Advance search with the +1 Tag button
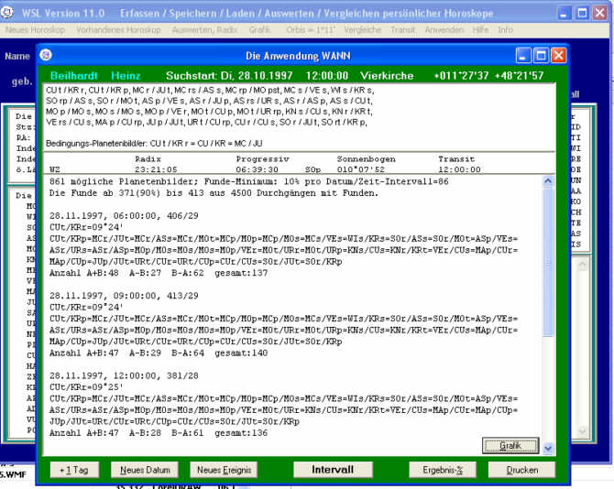Viewport: 614px width, 489px height. pos(74,470)
